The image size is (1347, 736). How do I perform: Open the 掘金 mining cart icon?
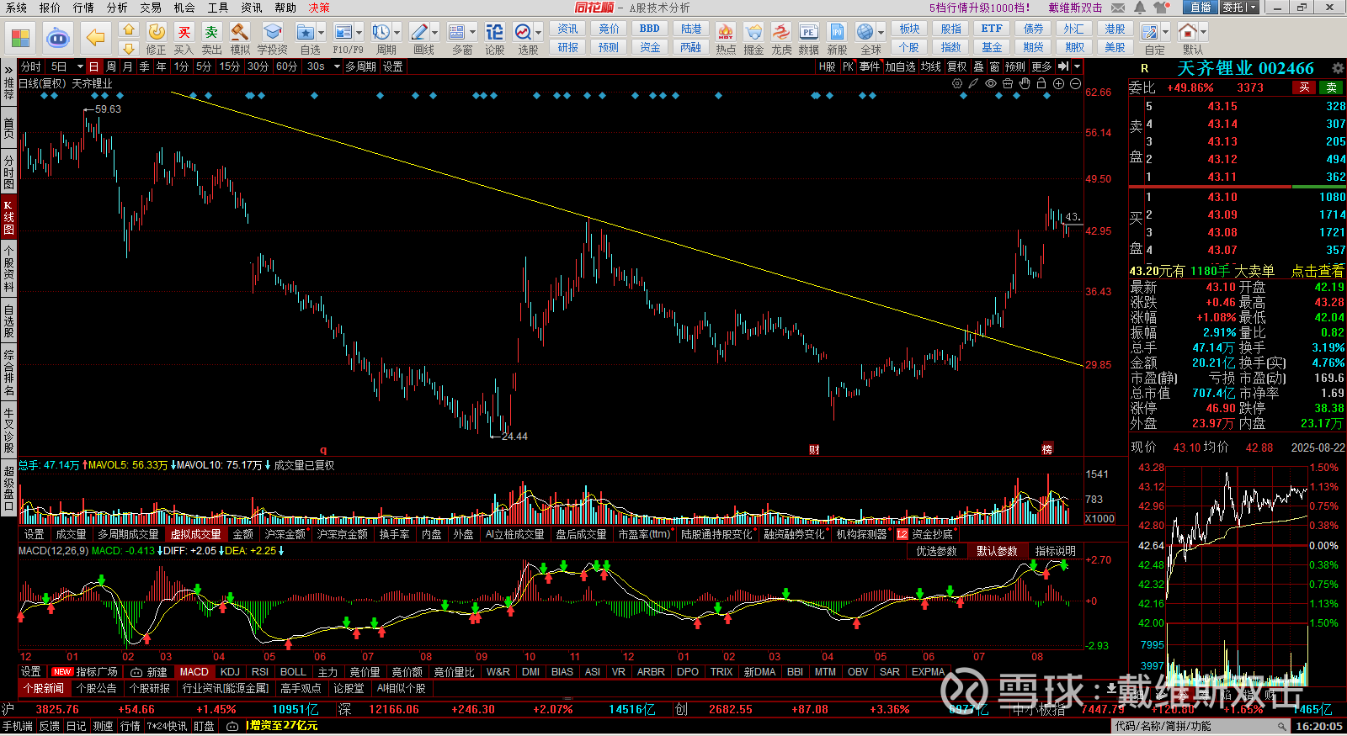click(753, 32)
